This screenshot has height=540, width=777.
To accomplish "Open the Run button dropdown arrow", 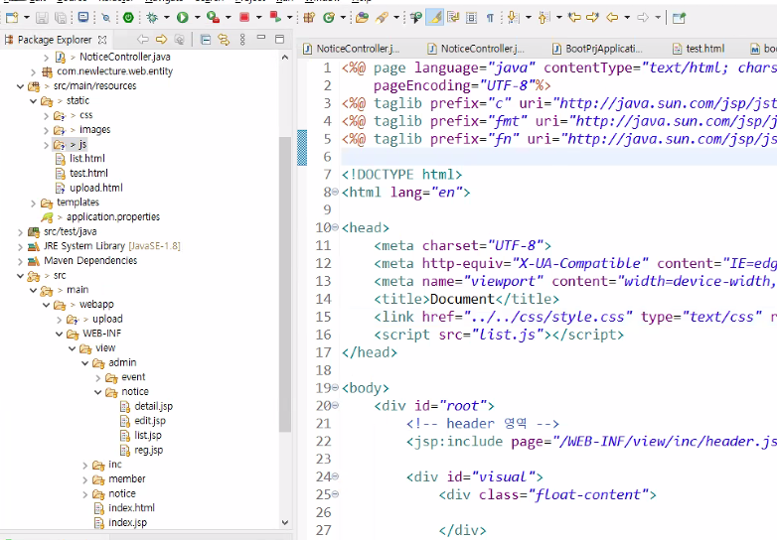I will click(197, 18).
